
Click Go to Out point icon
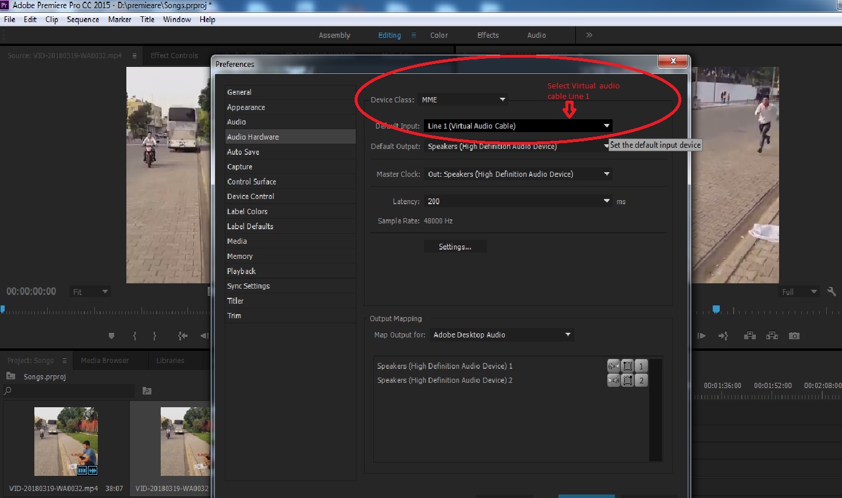tap(724, 336)
